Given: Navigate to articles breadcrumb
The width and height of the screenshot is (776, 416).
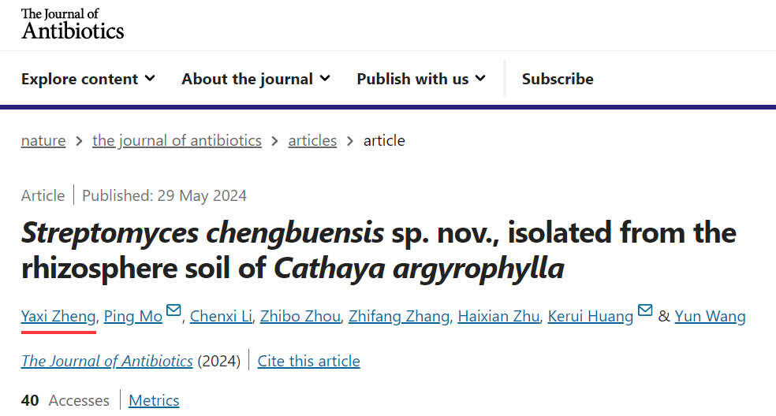Looking at the screenshot, I should point(312,140).
